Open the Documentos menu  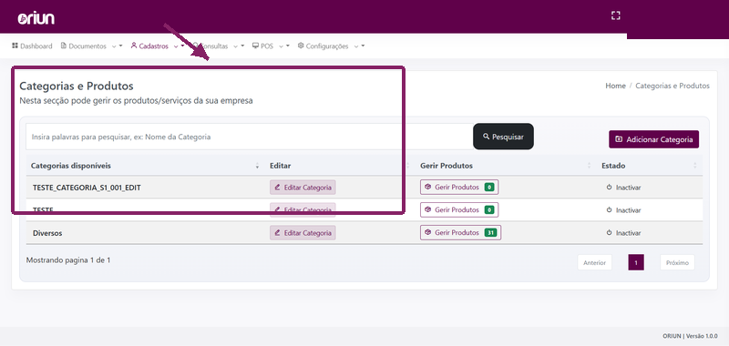[87, 46]
